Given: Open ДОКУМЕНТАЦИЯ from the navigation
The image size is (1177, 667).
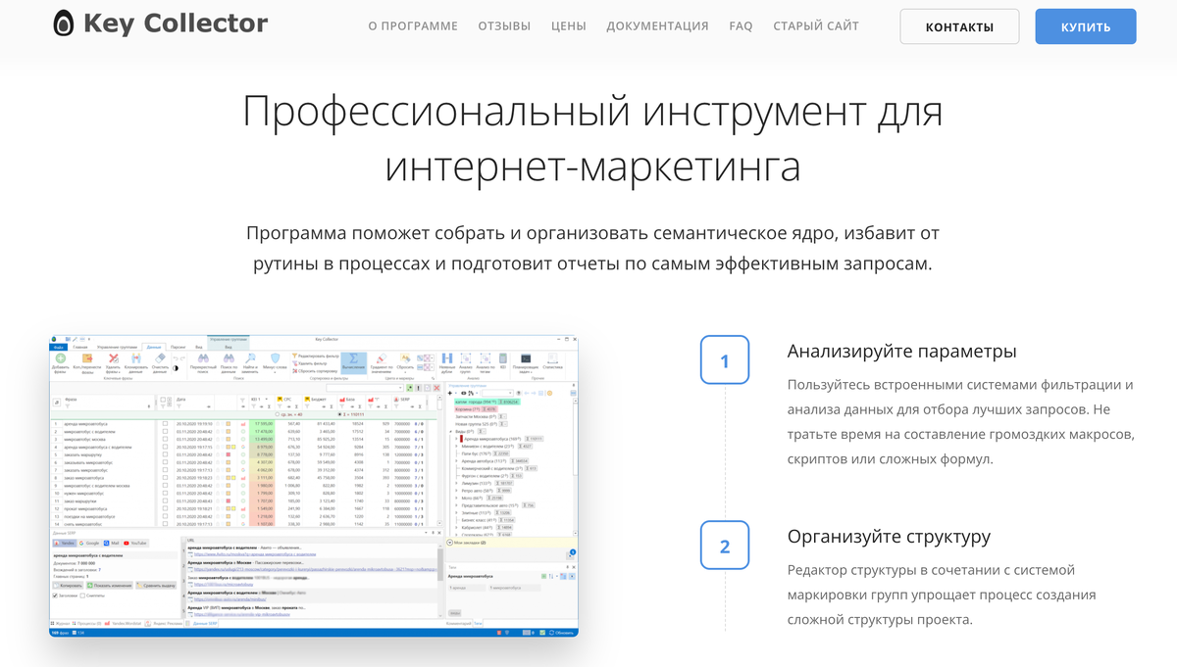Looking at the screenshot, I should (657, 26).
